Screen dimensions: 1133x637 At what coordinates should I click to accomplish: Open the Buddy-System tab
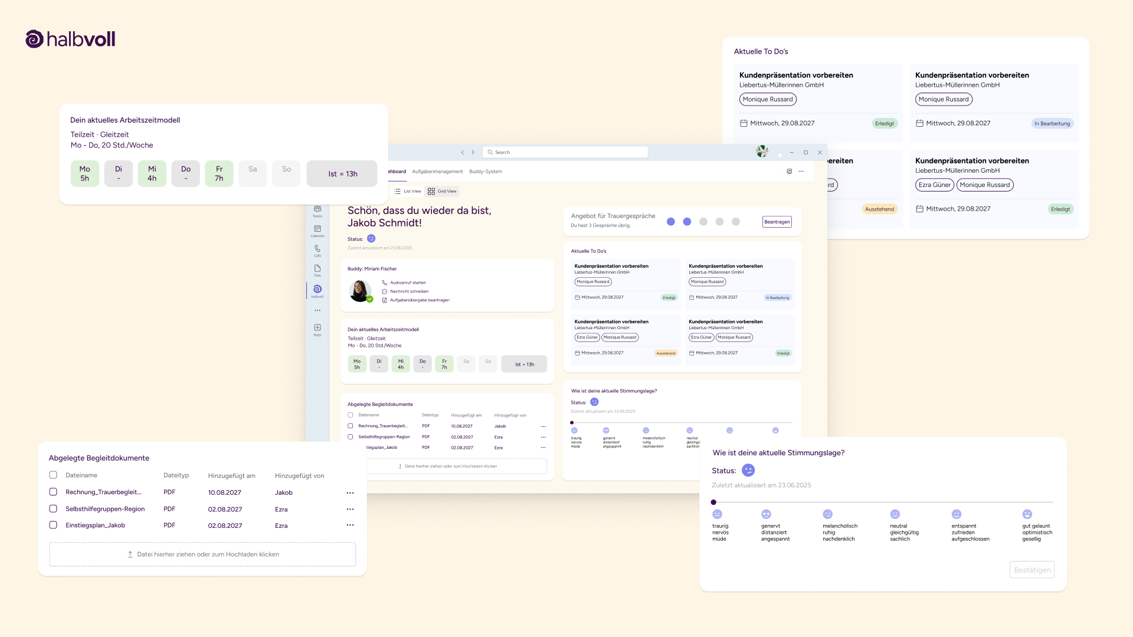tap(486, 172)
